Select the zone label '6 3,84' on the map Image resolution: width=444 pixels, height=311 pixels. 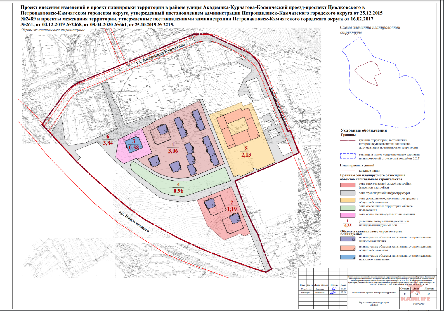pos(108,140)
